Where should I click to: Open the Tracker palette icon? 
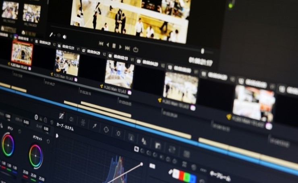(x=118, y=133)
